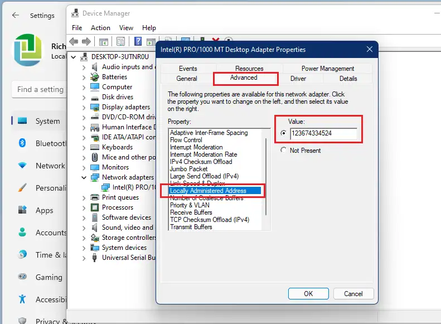Image resolution: width=441 pixels, height=324 pixels.
Task: Click the Processors chip icon
Action: (x=95, y=207)
